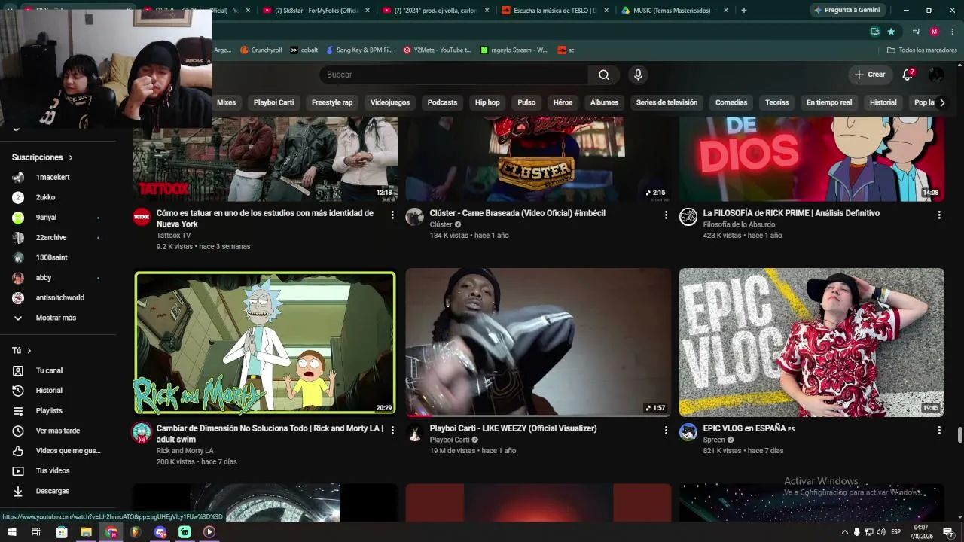Open File Explorer from the taskbar

coord(87,532)
